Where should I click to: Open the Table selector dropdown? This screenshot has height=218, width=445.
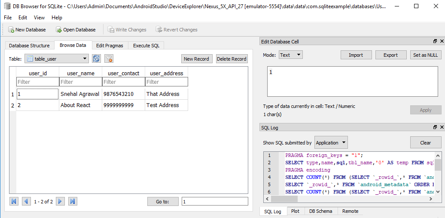click(x=57, y=59)
